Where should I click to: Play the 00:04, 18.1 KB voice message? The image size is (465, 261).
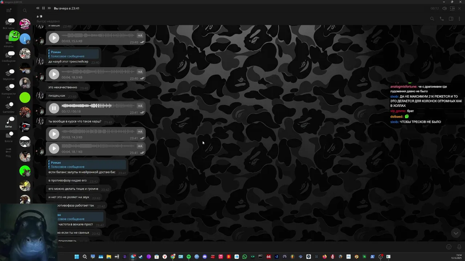pyautogui.click(x=54, y=148)
